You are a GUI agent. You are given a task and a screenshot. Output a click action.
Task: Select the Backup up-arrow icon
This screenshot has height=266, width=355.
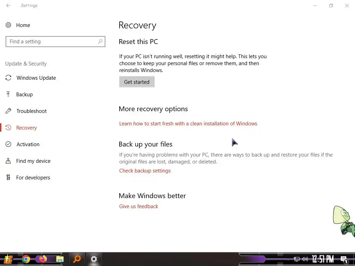(x=8, y=94)
